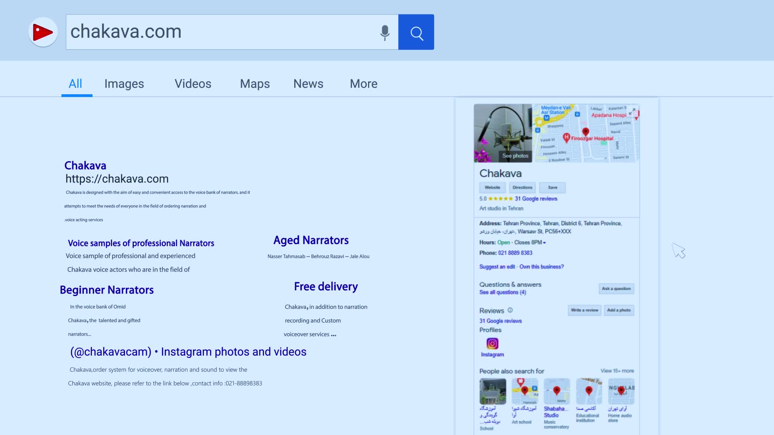Click the Instagram text label link
Image resolution: width=774 pixels, height=435 pixels.
tap(492, 355)
